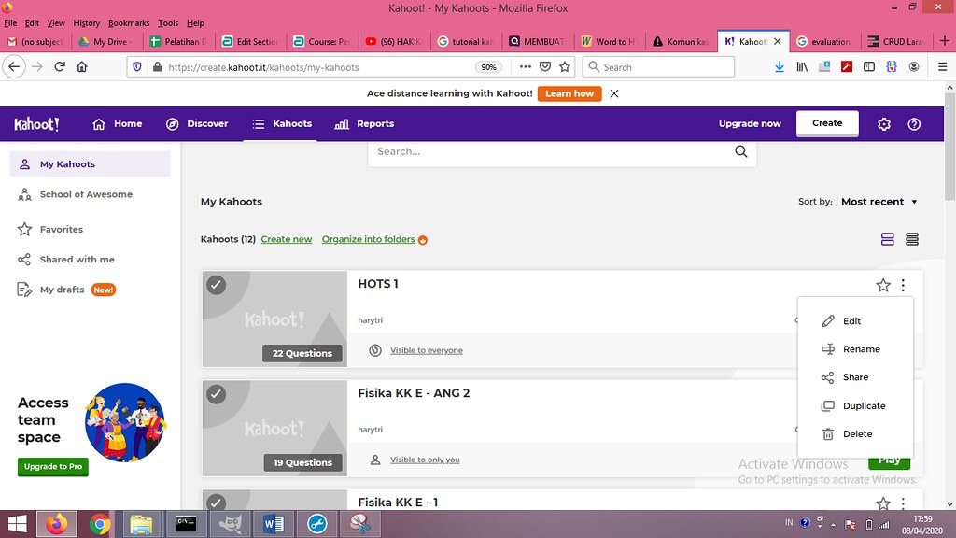Open the HOTS 1 kahoot thumbnail
The image size is (956, 538).
(275, 319)
